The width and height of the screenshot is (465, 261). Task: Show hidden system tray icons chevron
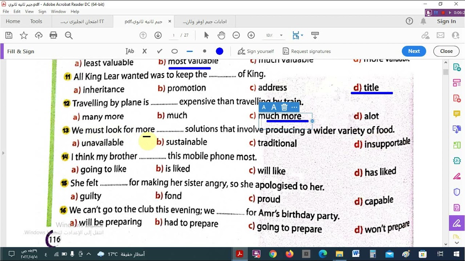(x=89, y=254)
